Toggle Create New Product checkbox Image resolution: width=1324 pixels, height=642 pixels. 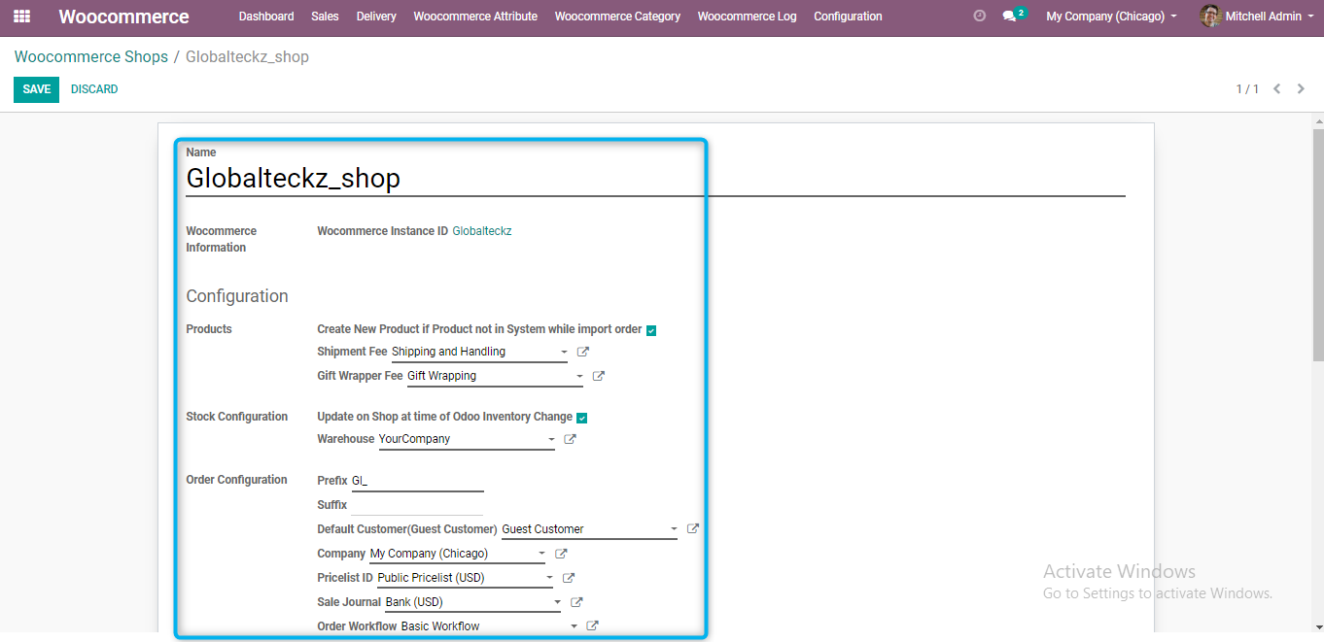point(651,330)
